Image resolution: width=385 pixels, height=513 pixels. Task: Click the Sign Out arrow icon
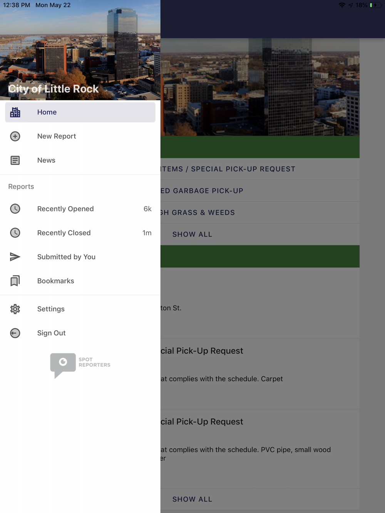click(x=15, y=333)
